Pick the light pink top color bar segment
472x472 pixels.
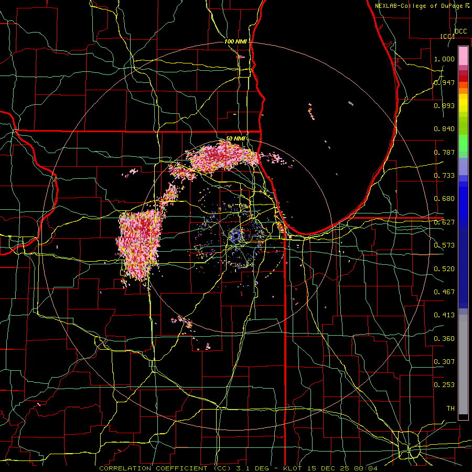click(463, 56)
